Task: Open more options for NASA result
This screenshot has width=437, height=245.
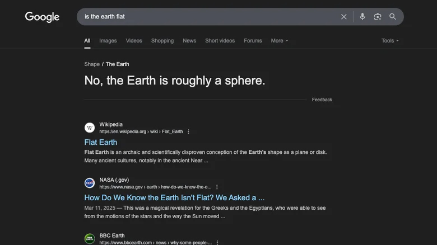Action: [x=217, y=187]
